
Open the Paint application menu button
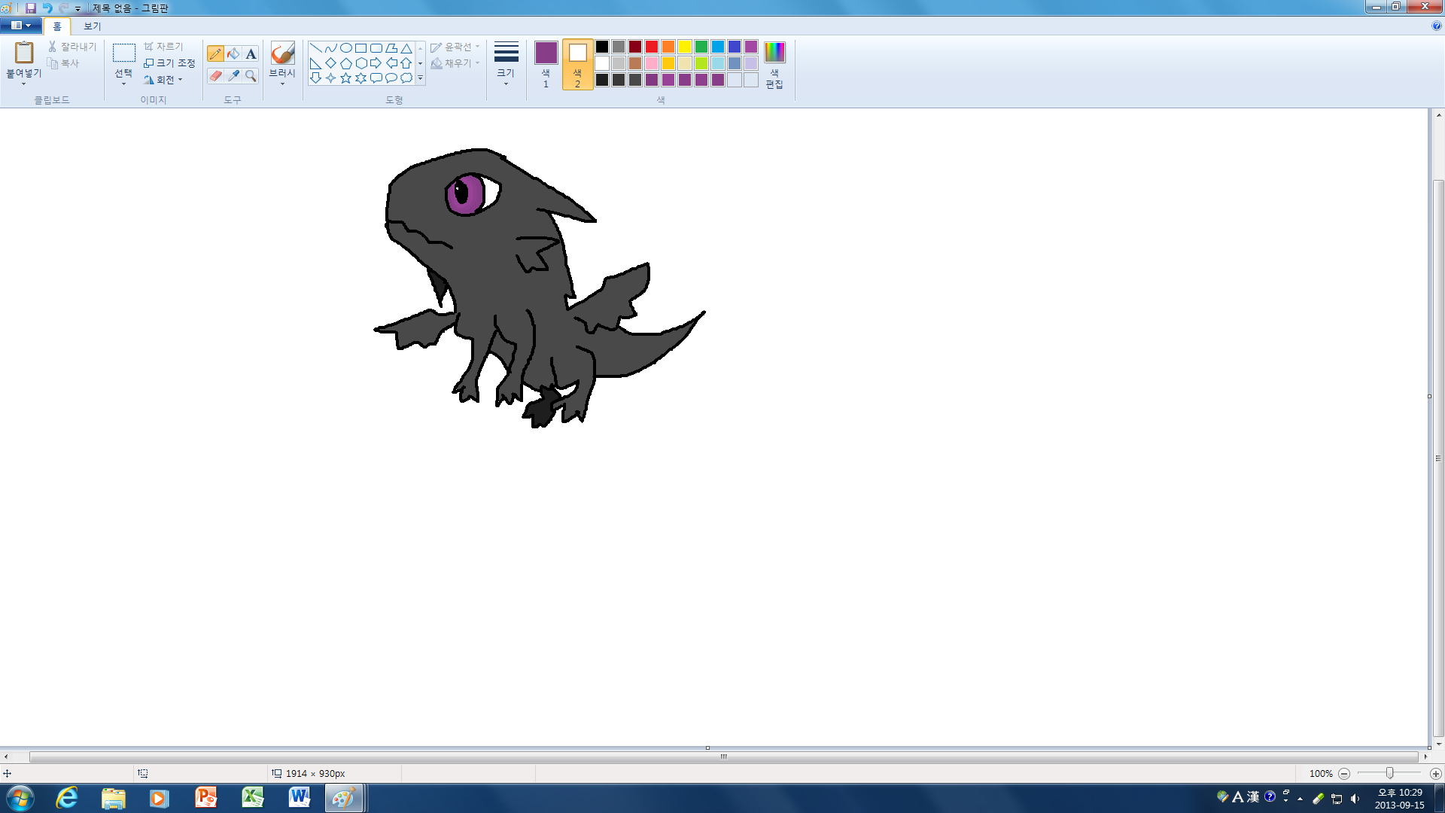click(x=20, y=26)
